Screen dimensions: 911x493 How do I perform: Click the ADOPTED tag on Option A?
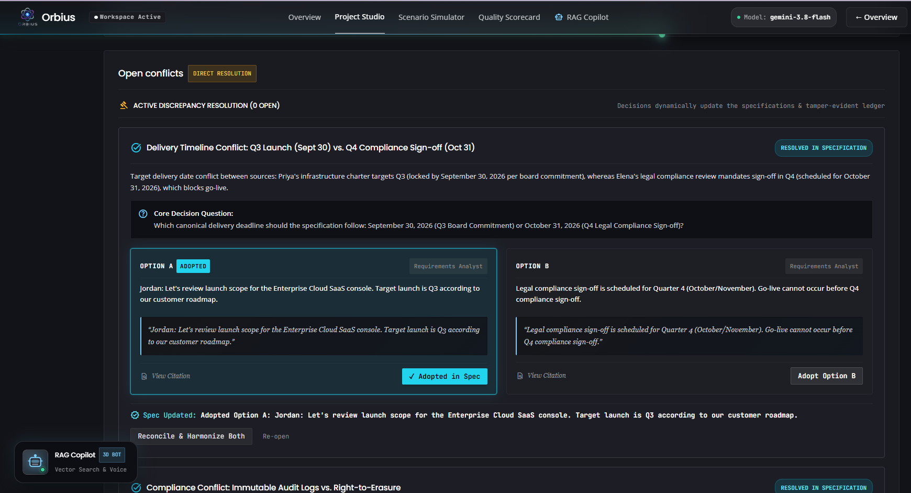pyautogui.click(x=193, y=266)
